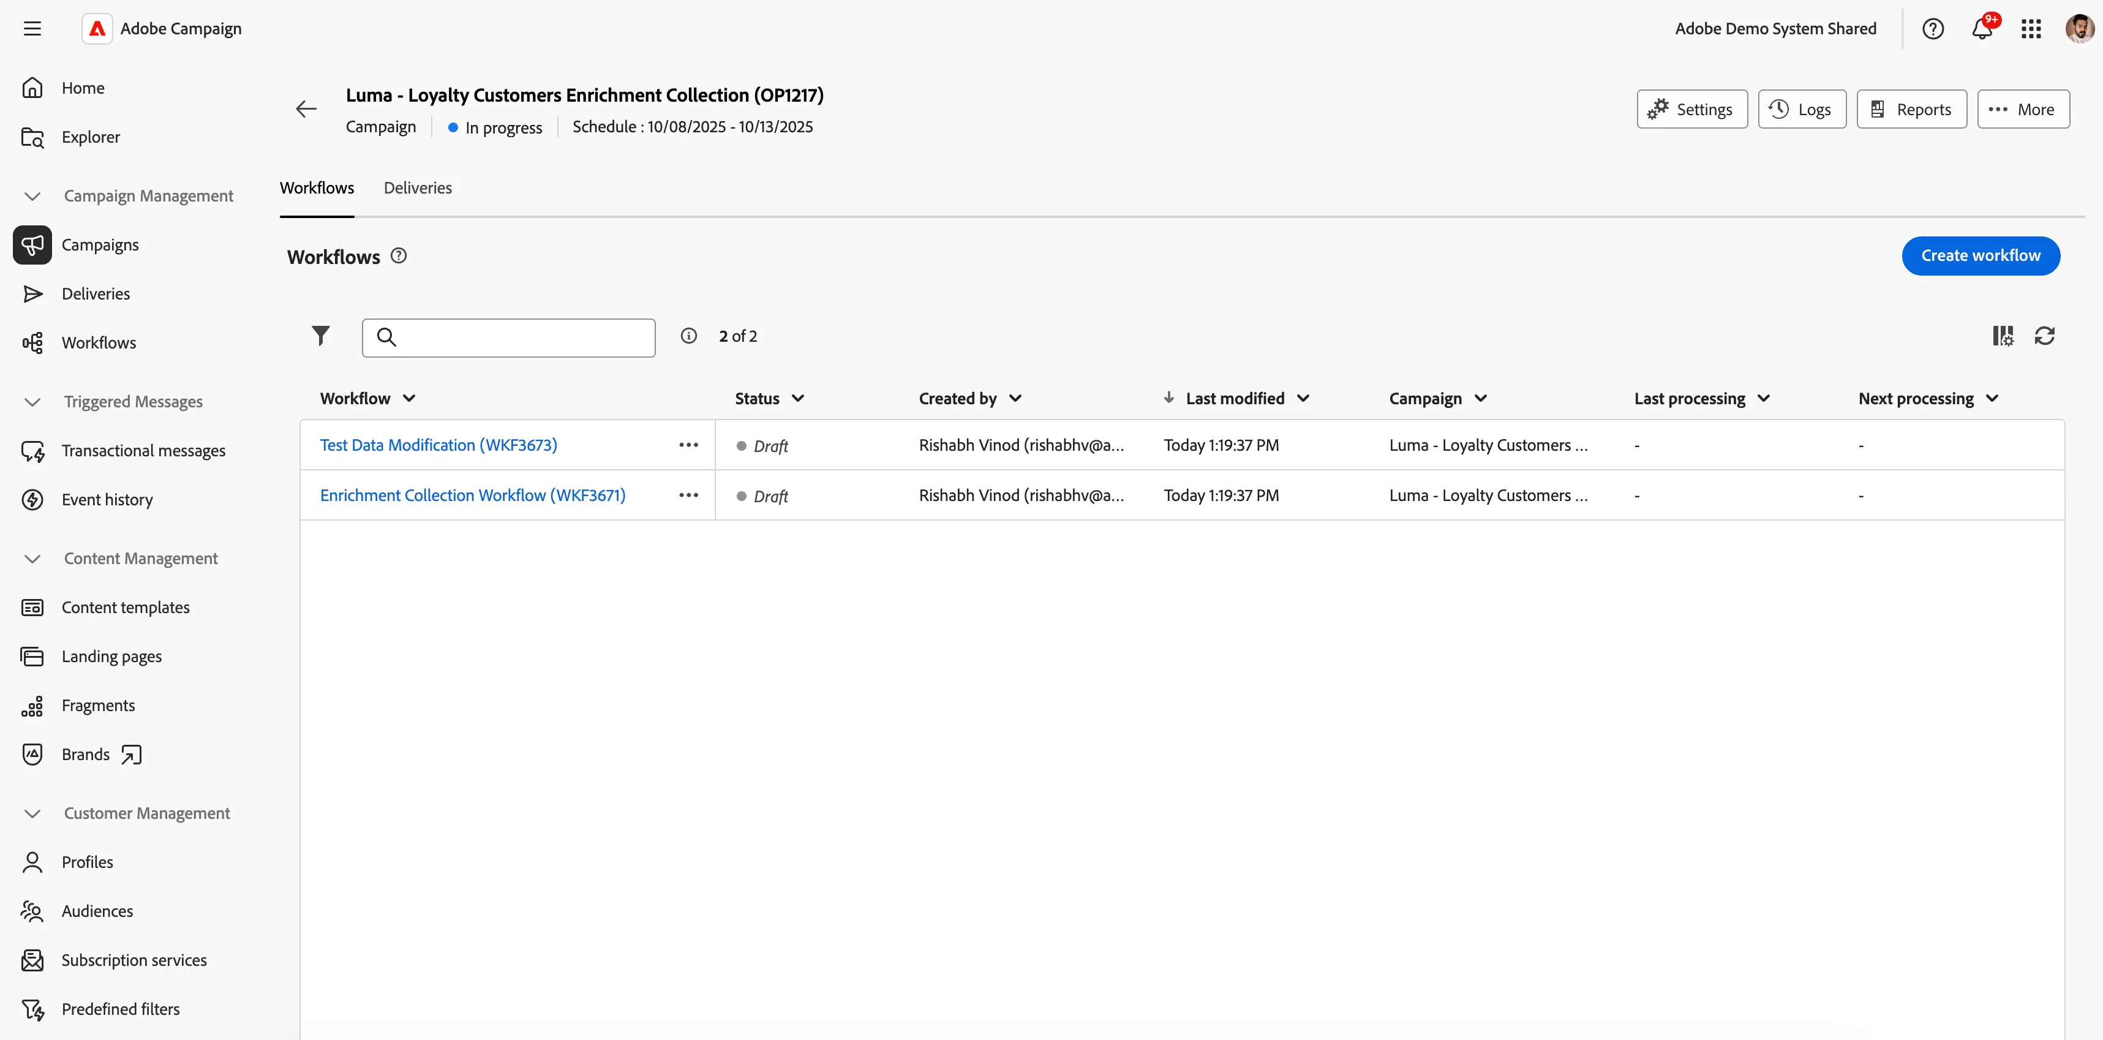Open the Last modified column dropdown
Viewport: 2103px width, 1040px height.
[1304, 398]
